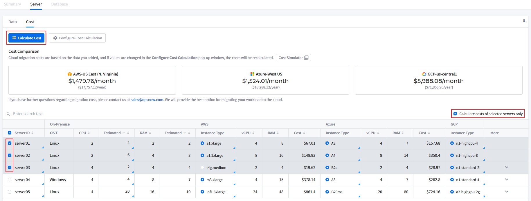Screen dimensions: 531x201
Task: Sort by Azure vCPU column
Action: (x=378, y=133)
